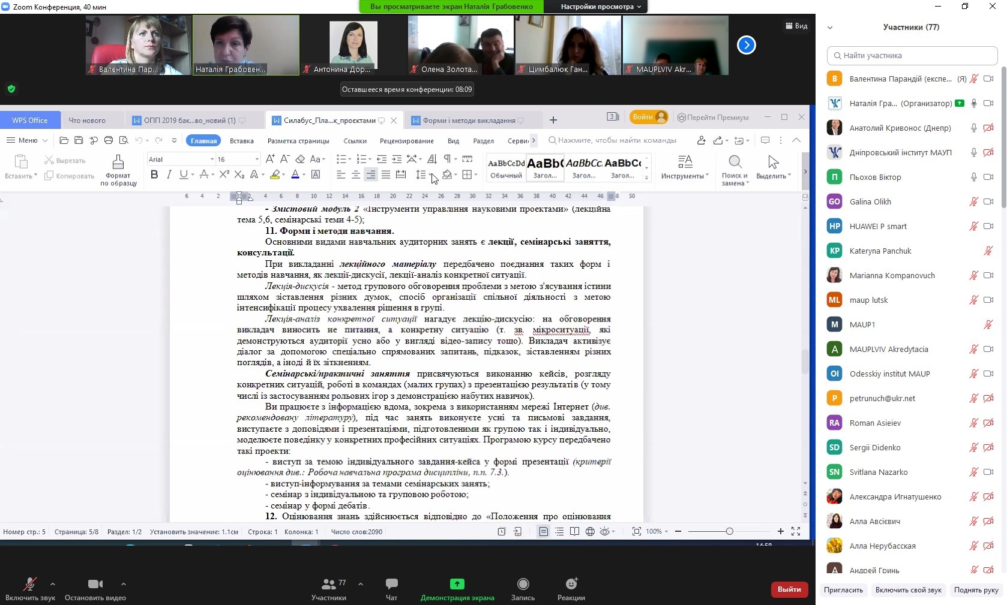The image size is (1007, 605).
Task: Click the Найти участника search field
Action: coord(912,56)
